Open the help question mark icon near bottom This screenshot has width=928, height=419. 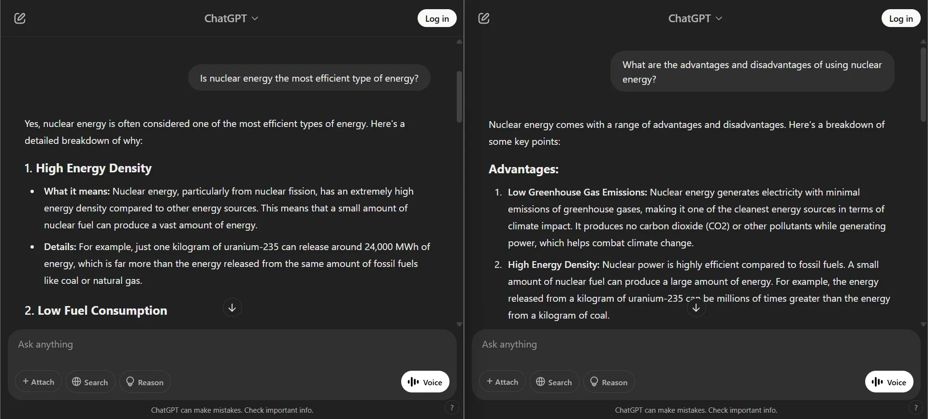pyautogui.click(x=451, y=407)
